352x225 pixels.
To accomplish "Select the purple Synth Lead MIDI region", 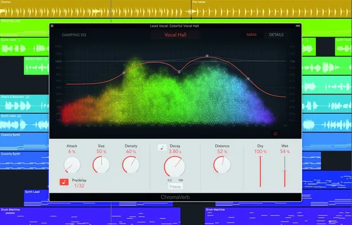I will coord(36,198).
